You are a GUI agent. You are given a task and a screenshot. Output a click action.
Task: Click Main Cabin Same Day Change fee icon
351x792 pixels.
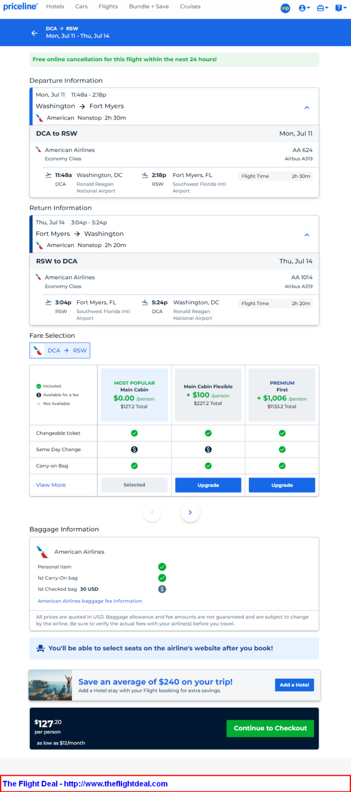click(134, 449)
